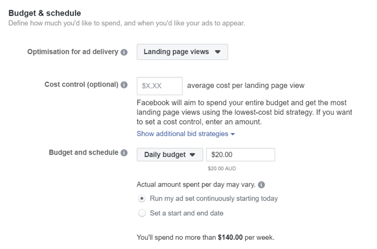
Task: Click the $20.00 budget amount field
Action: tap(240, 155)
